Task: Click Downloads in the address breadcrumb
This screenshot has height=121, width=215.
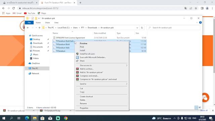Action: point(92,28)
